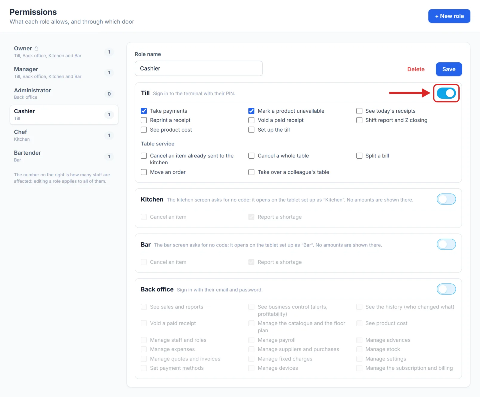Select the Bartender role
This screenshot has height=397, width=480.
click(x=64, y=156)
